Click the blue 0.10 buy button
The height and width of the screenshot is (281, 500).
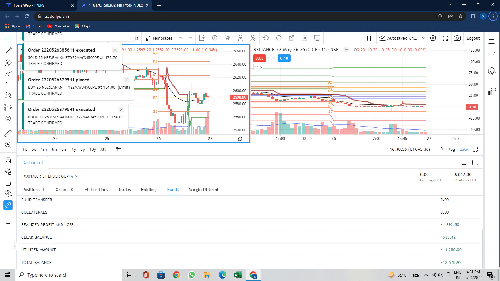click(x=284, y=58)
